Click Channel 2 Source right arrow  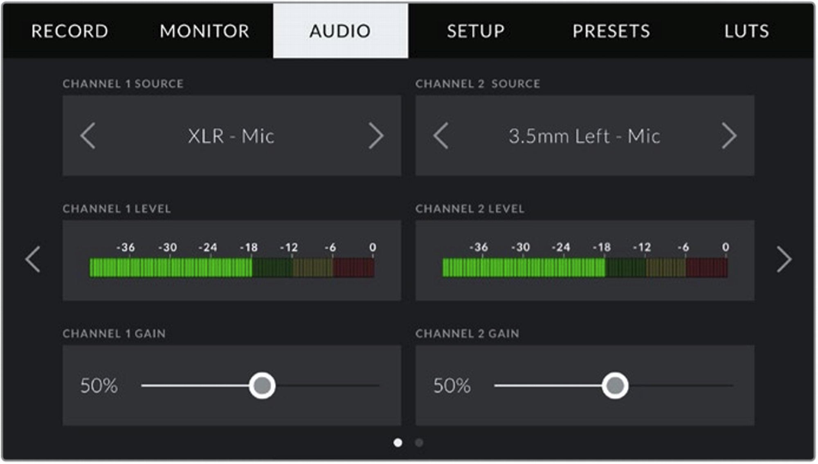click(729, 135)
